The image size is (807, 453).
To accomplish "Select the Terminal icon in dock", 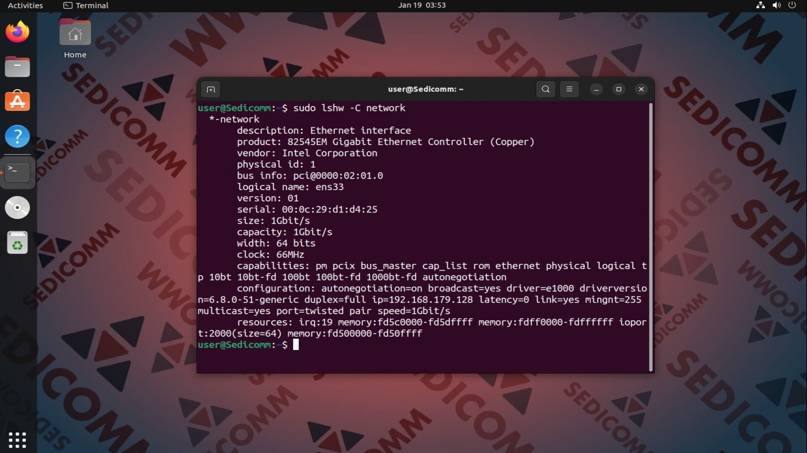I will point(17,172).
